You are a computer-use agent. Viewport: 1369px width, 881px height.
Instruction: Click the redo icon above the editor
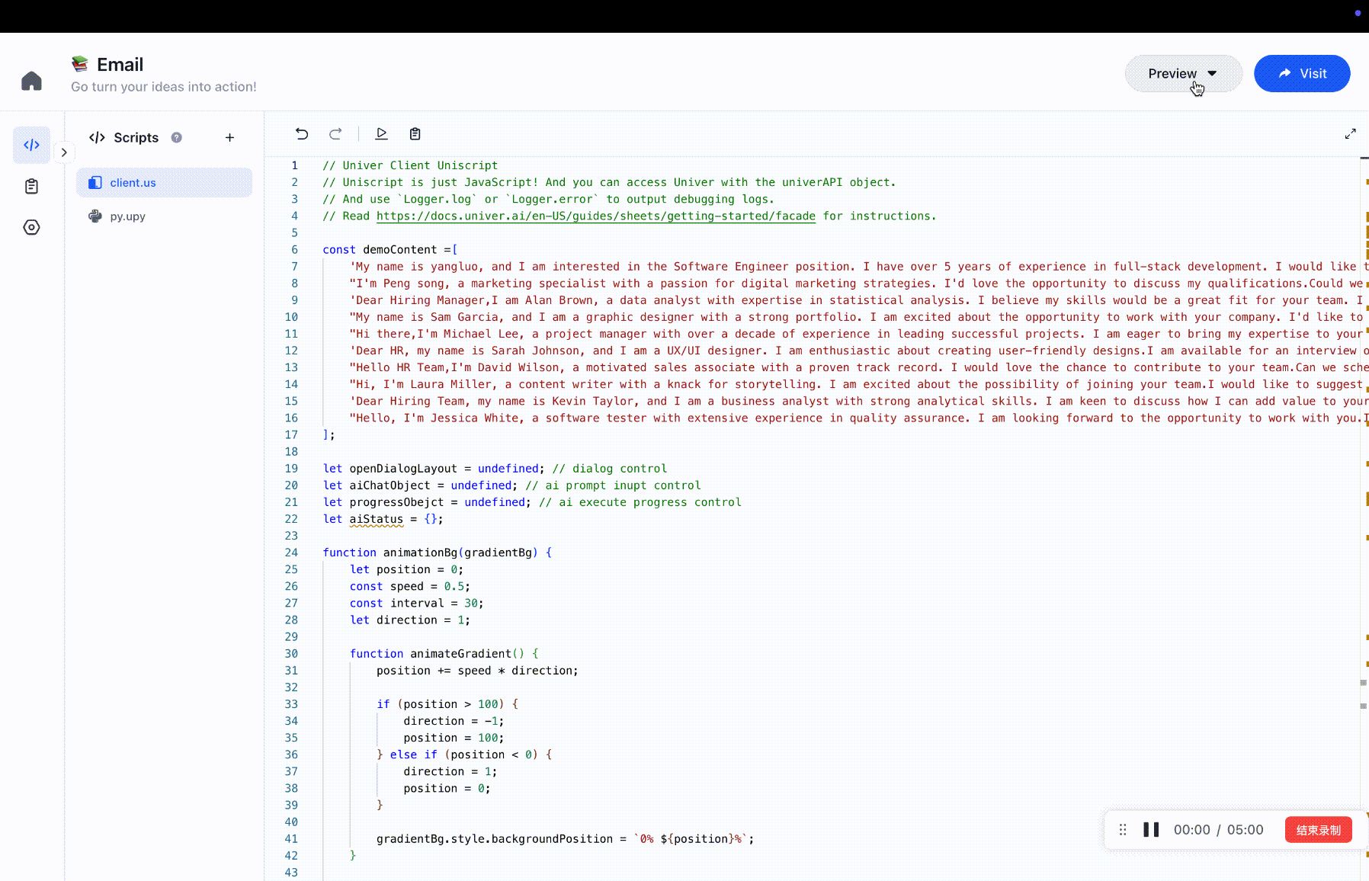(335, 133)
